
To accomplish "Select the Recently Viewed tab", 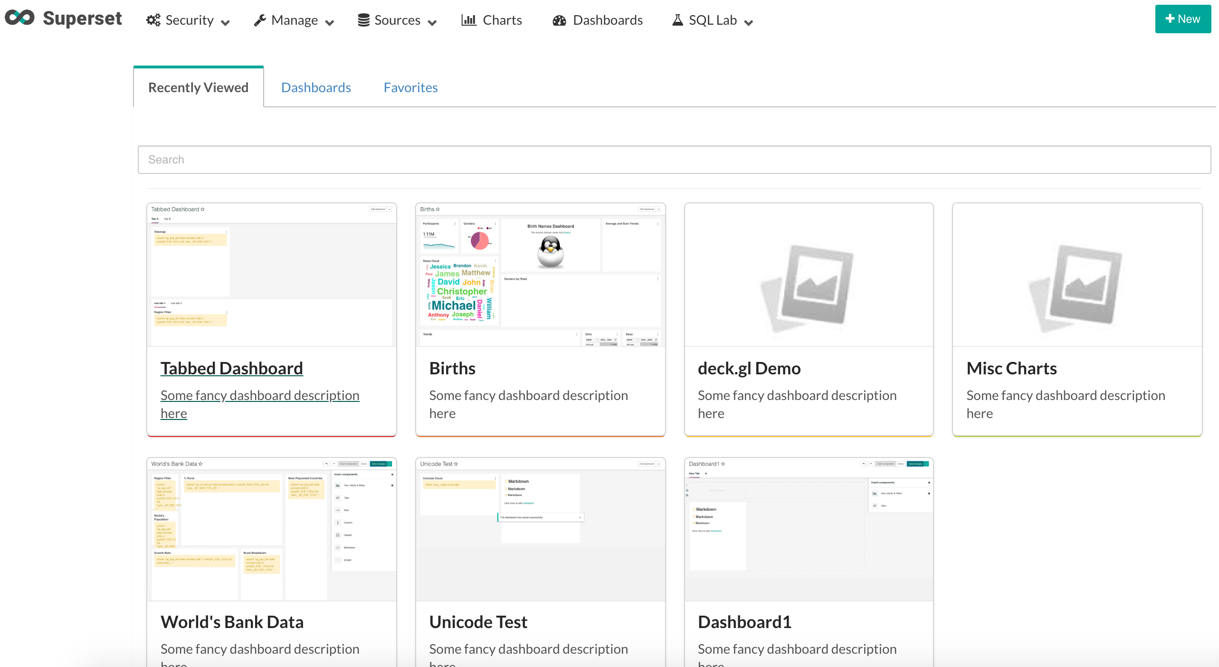I will (198, 87).
